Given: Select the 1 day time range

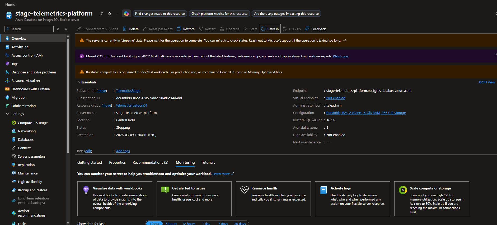Looking at the screenshot, I should coord(206,223).
